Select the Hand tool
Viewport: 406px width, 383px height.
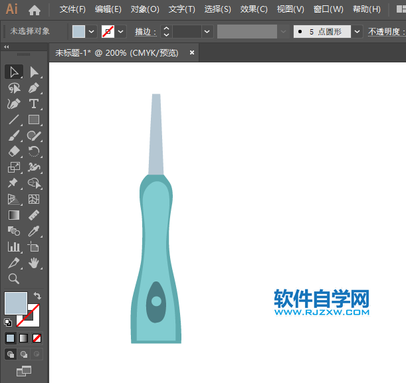click(34, 263)
